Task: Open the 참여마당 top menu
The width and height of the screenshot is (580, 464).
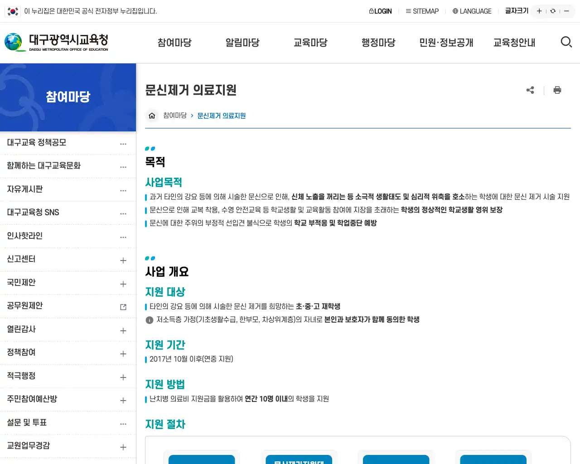Action: 174,42
